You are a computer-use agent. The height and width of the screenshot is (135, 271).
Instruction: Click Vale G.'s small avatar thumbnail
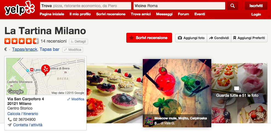point(149,121)
